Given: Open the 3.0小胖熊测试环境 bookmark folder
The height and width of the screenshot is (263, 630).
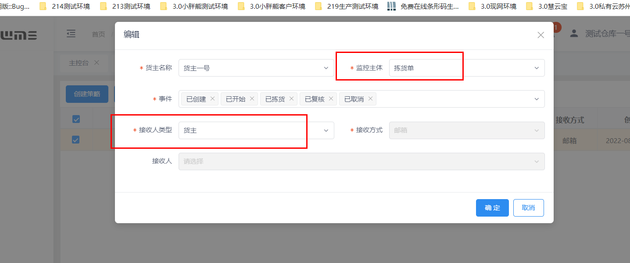Looking at the screenshot, I should pyautogui.click(x=194, y=6).
